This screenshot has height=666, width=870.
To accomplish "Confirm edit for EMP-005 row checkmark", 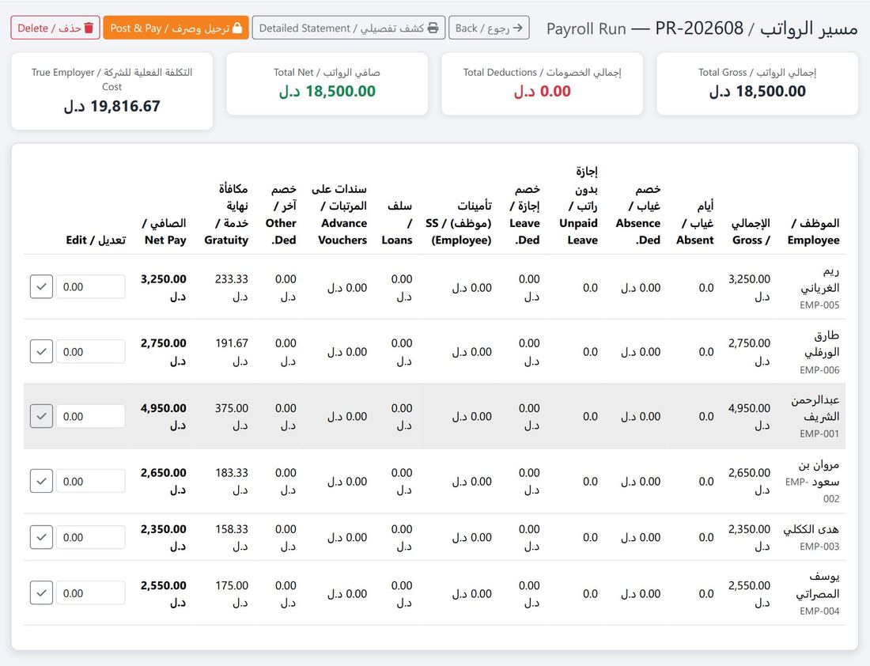I will (x=41, y=287).
